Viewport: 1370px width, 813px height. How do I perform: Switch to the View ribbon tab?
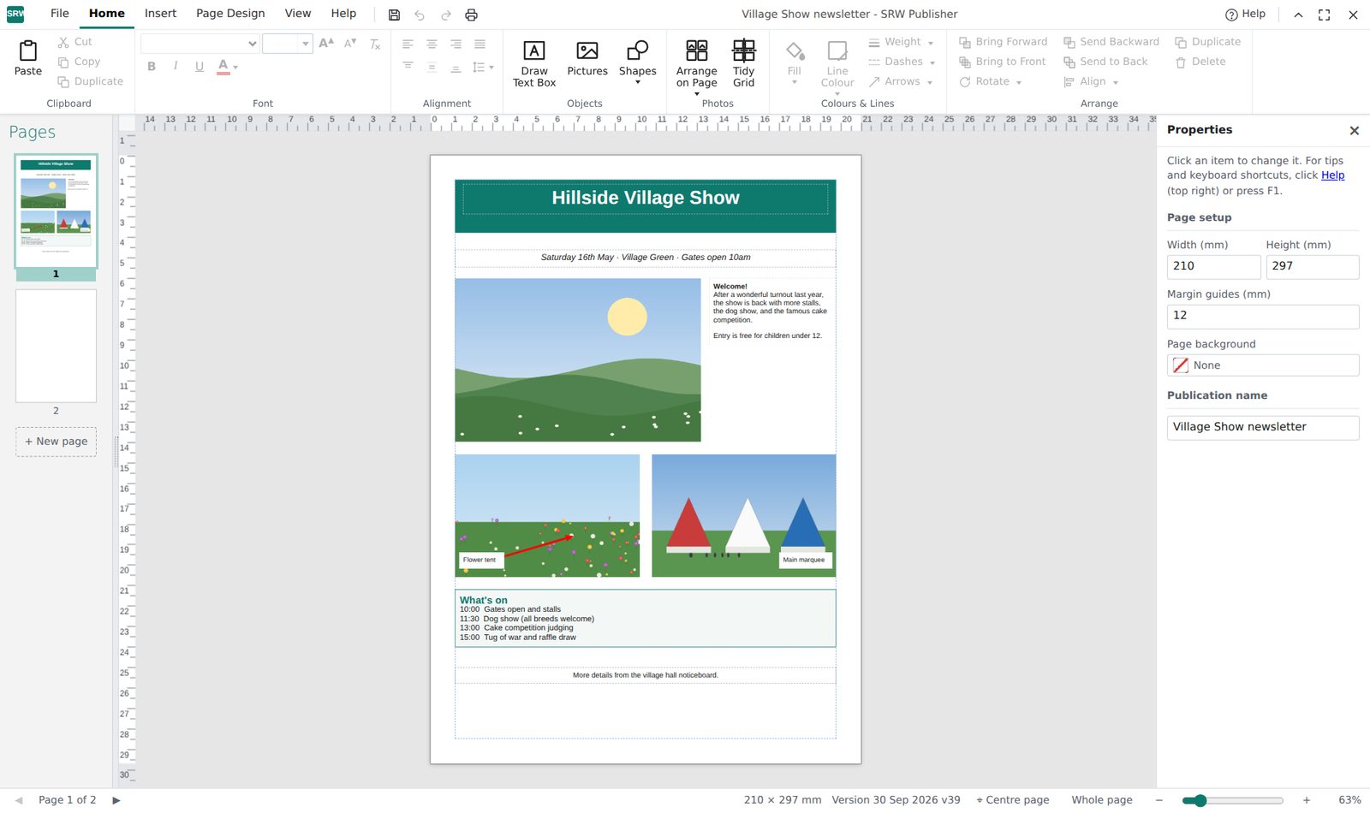pyautogui.click(x=298, y=14)
